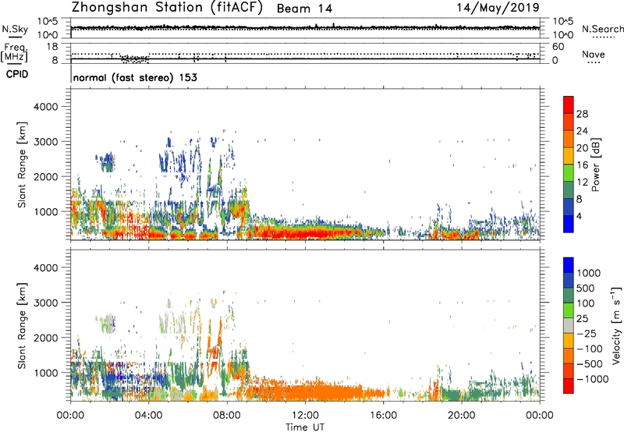The width and height of the screenshot is (624, 432).
Task: Click the 'Beam 14' label
Action: [x=304, y=9]
